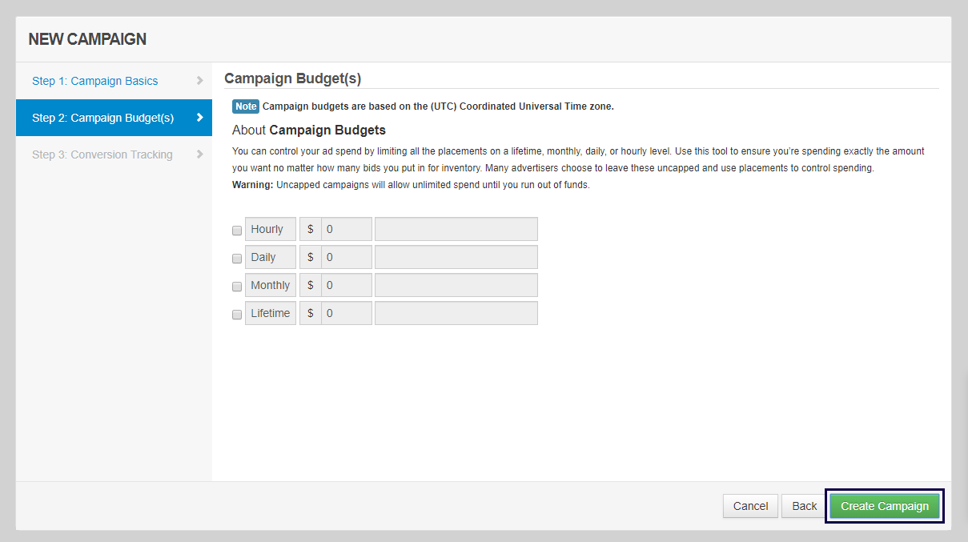
Task: Enable the Lifetime budget checkbox
Action: pyautogui.click(x=237, y=314)
